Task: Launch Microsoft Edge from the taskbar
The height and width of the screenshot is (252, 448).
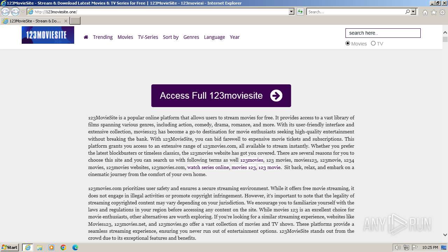Action: tap(75, 247)
